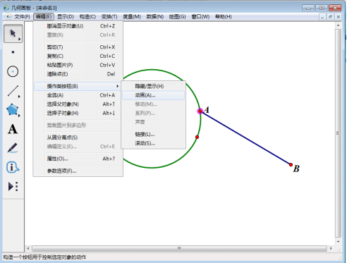This screenshot has height=263, width=347.
Task: Choose 复制(C) in Edit menu
Action: click(78, 56)
